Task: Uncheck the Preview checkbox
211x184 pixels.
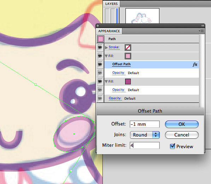Action: click(172, 146)
